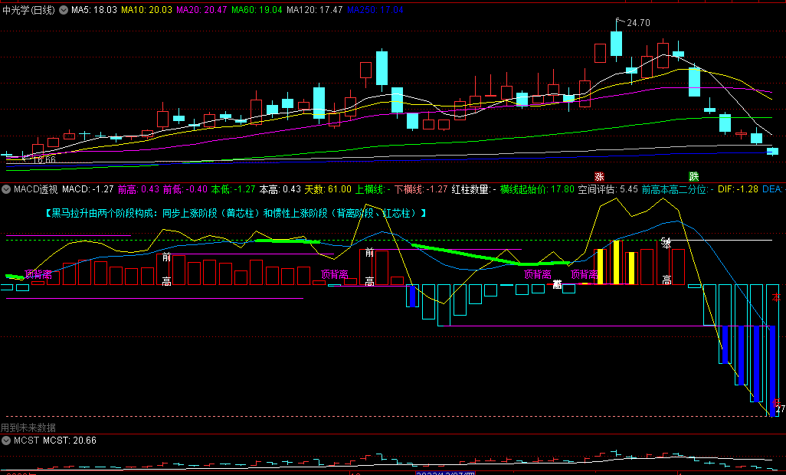Click the MA10: 20.03 label
Screen dimensions: 786x475
click(x=147, y=9)
